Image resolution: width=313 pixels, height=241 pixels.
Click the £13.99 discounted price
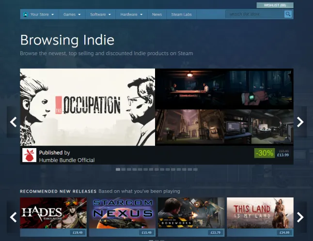[283, 155]
